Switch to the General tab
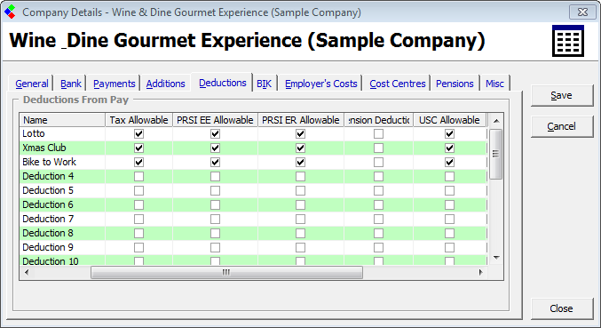 coord(31,84)
